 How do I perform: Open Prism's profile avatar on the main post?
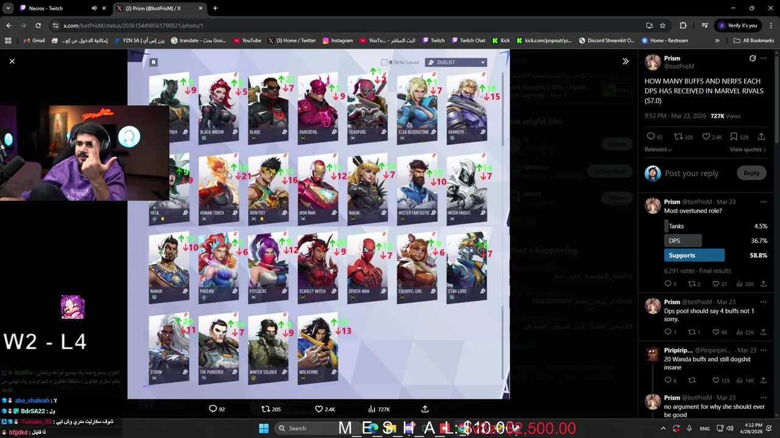pyautogui.click(x=653, y=62)
